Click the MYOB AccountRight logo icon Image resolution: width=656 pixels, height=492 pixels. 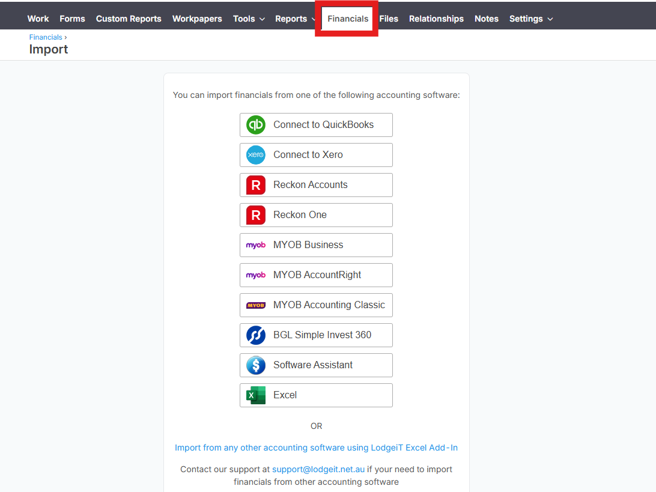click(256, 275)
